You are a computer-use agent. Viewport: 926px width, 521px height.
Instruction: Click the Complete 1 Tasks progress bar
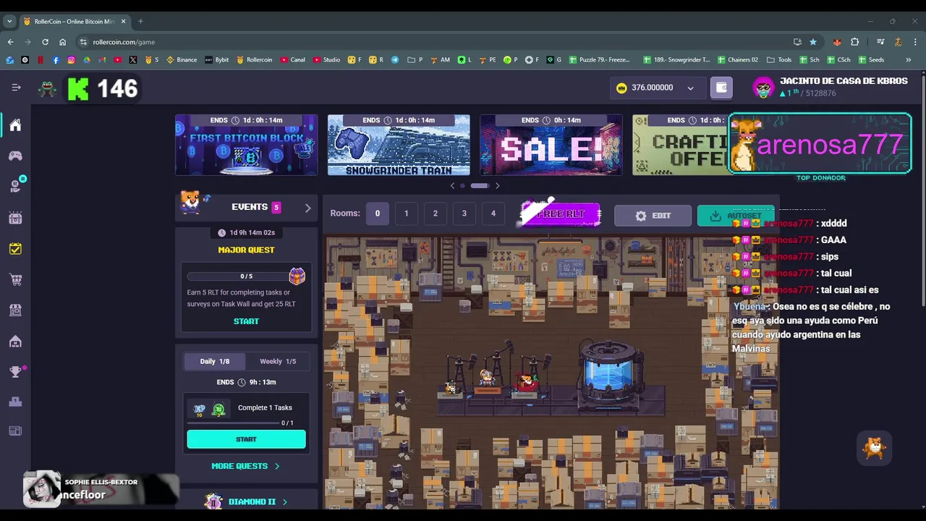click(x=233, y=423)
